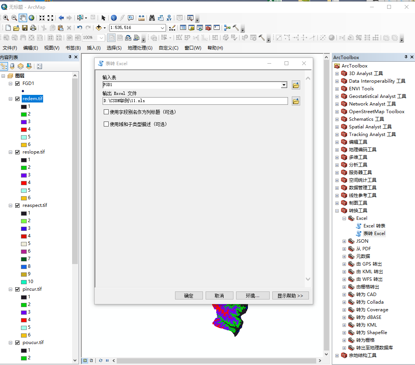Open the Editor toolbar icon

(x=172, y=27)
